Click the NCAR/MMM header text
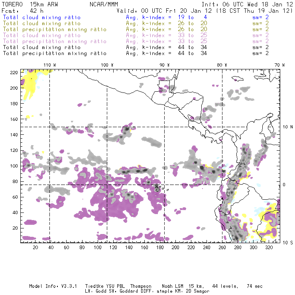Viewport: 295px width, 295px height. (104, 4)
